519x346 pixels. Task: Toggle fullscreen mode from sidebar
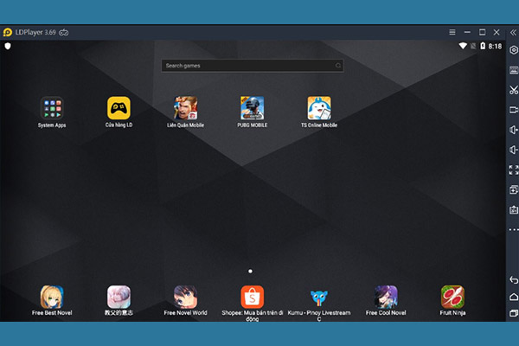coord(513,170)
